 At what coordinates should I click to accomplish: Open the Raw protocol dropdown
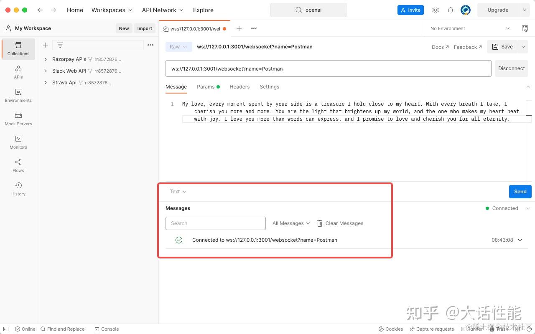[x=178, y=47]
